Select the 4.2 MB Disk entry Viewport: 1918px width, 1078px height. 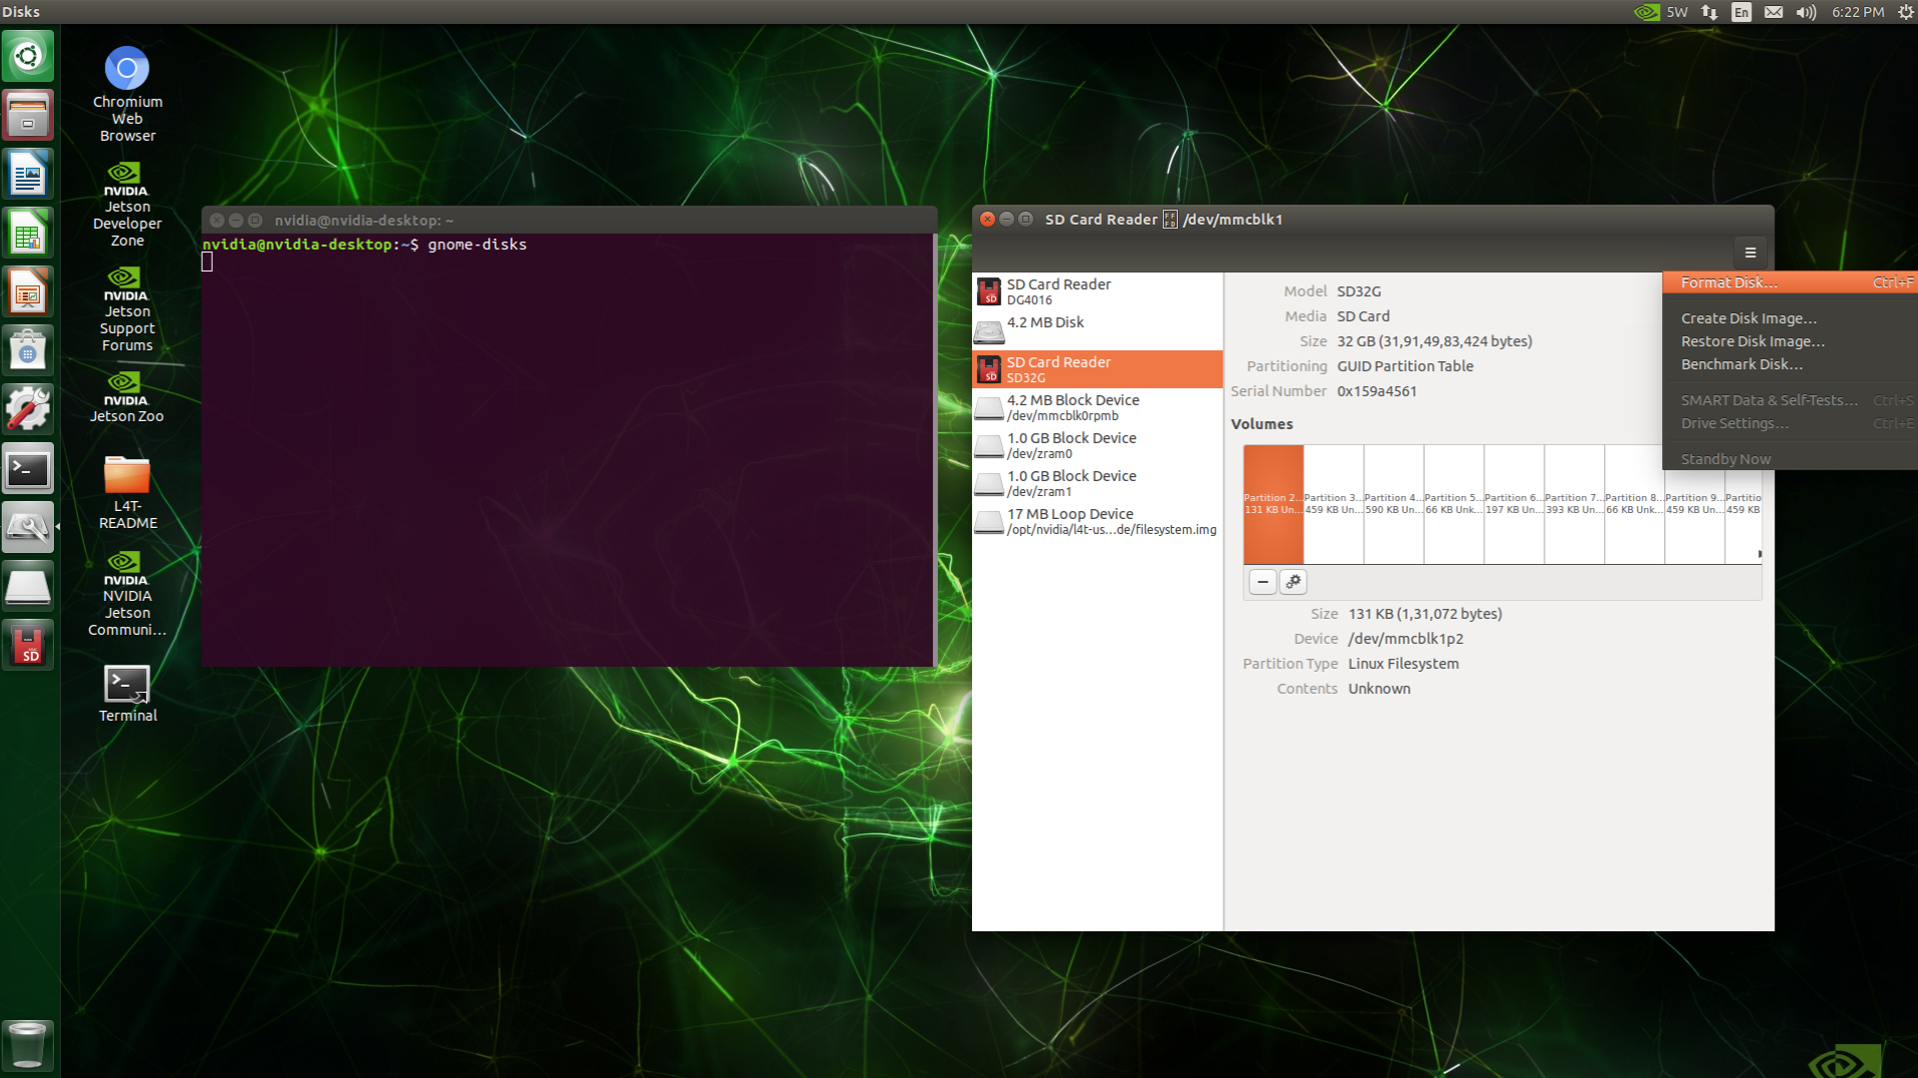[x=1097, y=328]
